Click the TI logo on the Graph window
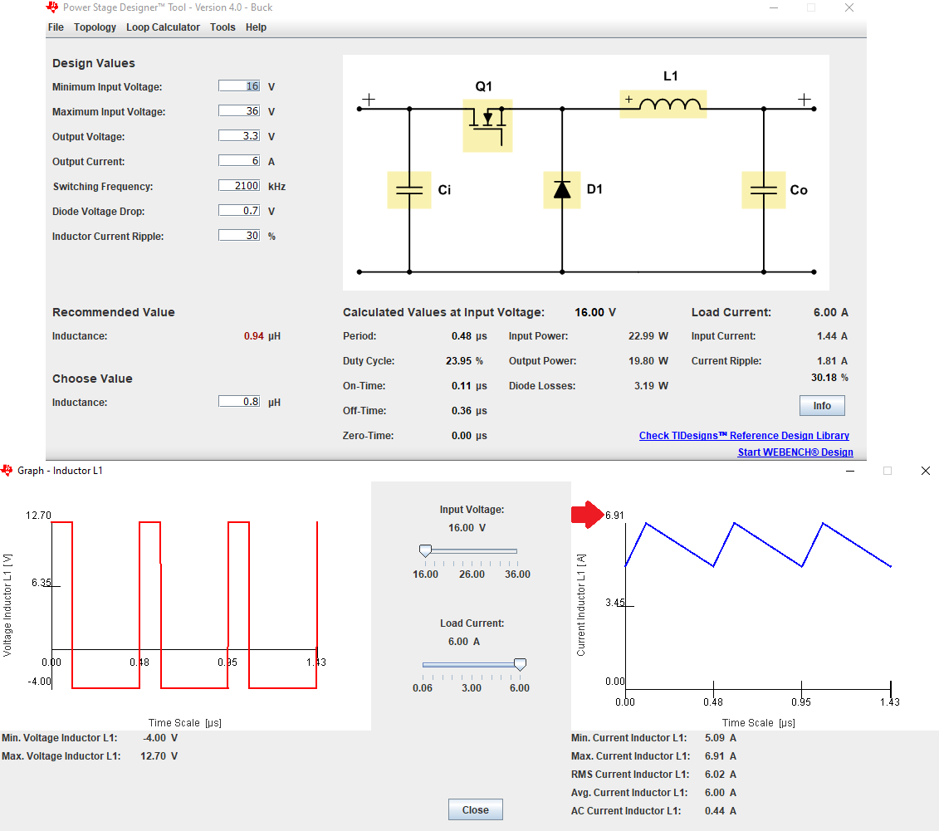Viewport: 939px width, 831px height. (7, 470)
